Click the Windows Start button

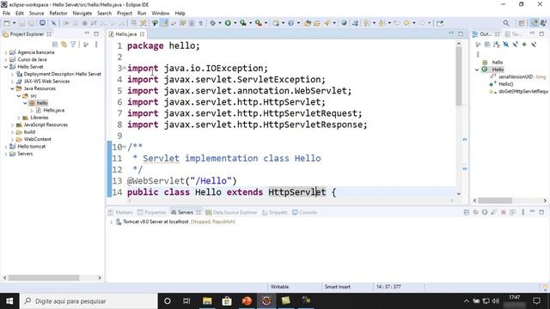coord(9,301)
